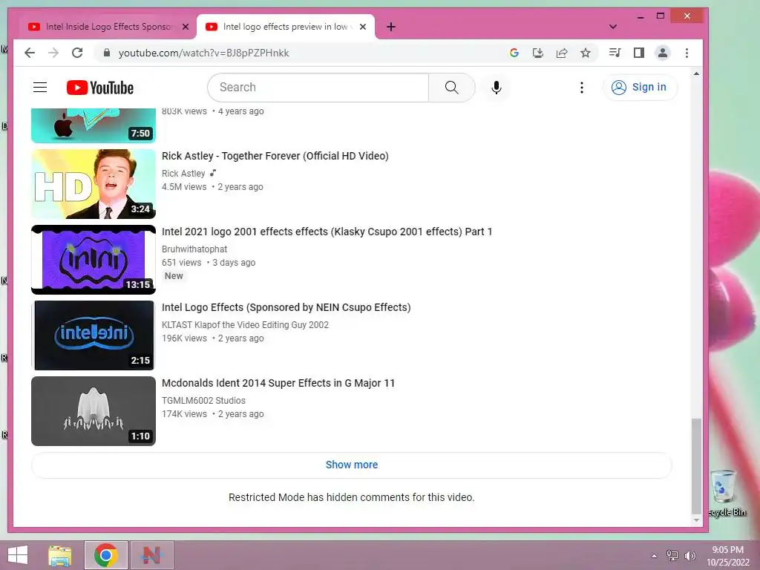Viewport: 760px width, 570px height.
Task: Click Bruhwithatophat channel name
Action: click(194, 249)
